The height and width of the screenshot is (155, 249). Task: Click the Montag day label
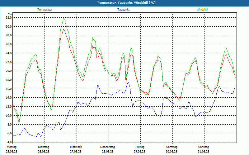click(12, 147)
